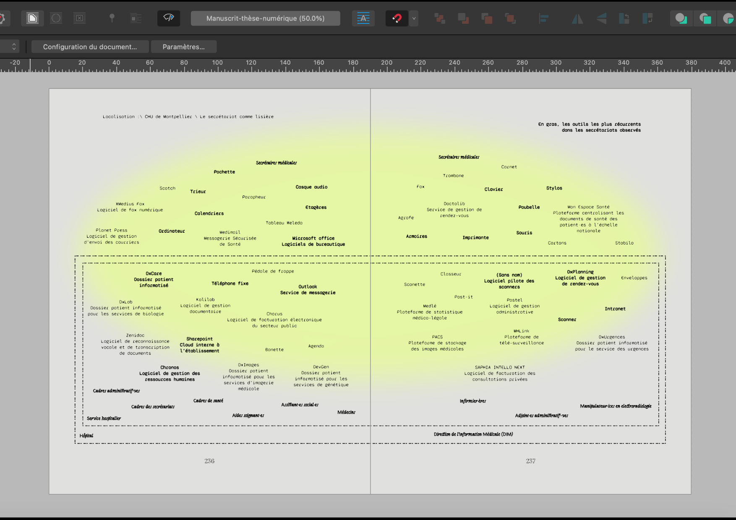Viewport: 736px width, 520px height.
Task: Open Configuration du document settings
Action: pos(90,47)
